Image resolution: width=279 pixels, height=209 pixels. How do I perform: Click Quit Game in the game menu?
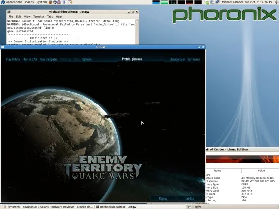click(x=194, y=59)
